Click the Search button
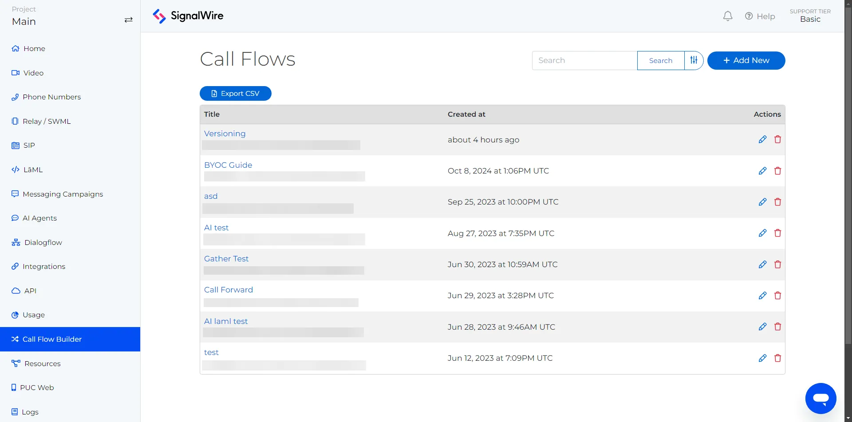This screenshot has width=852, height=422. click(x=660, y=60)
